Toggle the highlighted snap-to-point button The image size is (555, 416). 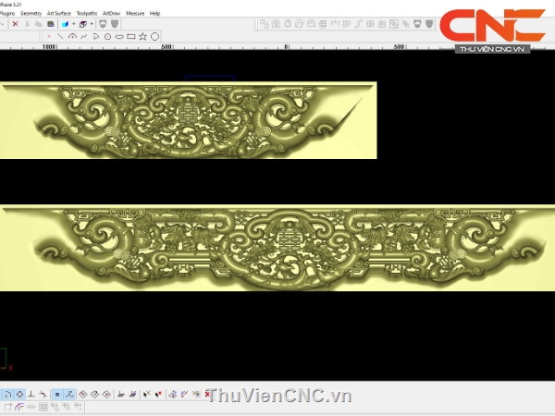tap(57, 395)
